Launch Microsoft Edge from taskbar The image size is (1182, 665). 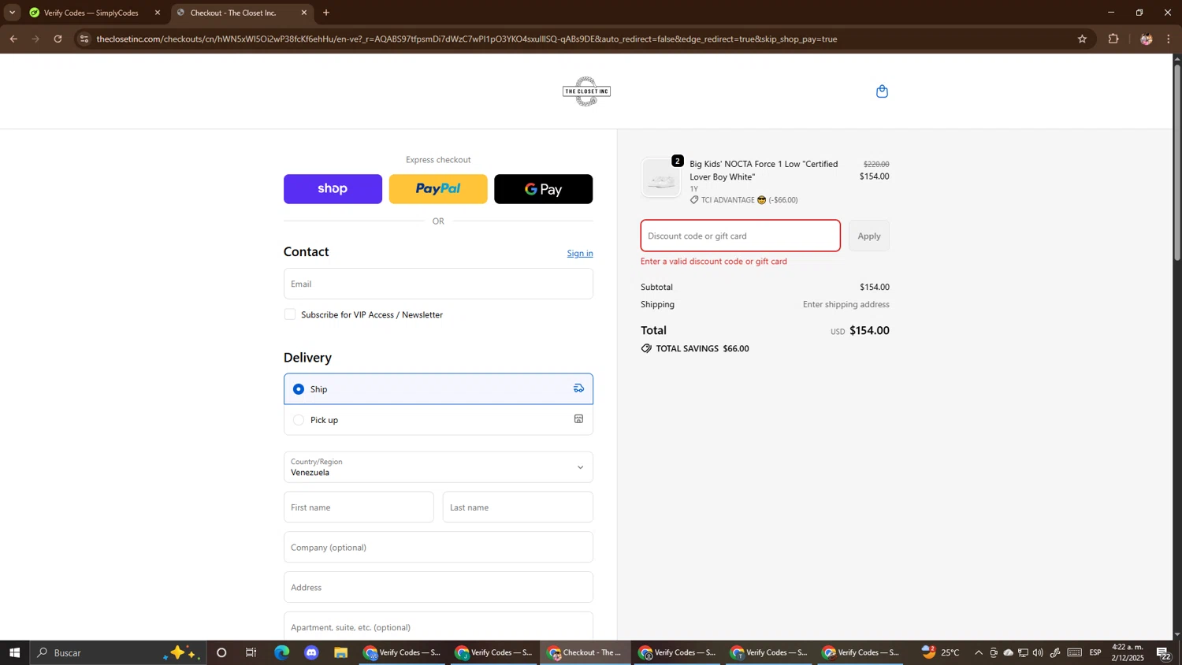pyautogui.click(x=281, y=652)
